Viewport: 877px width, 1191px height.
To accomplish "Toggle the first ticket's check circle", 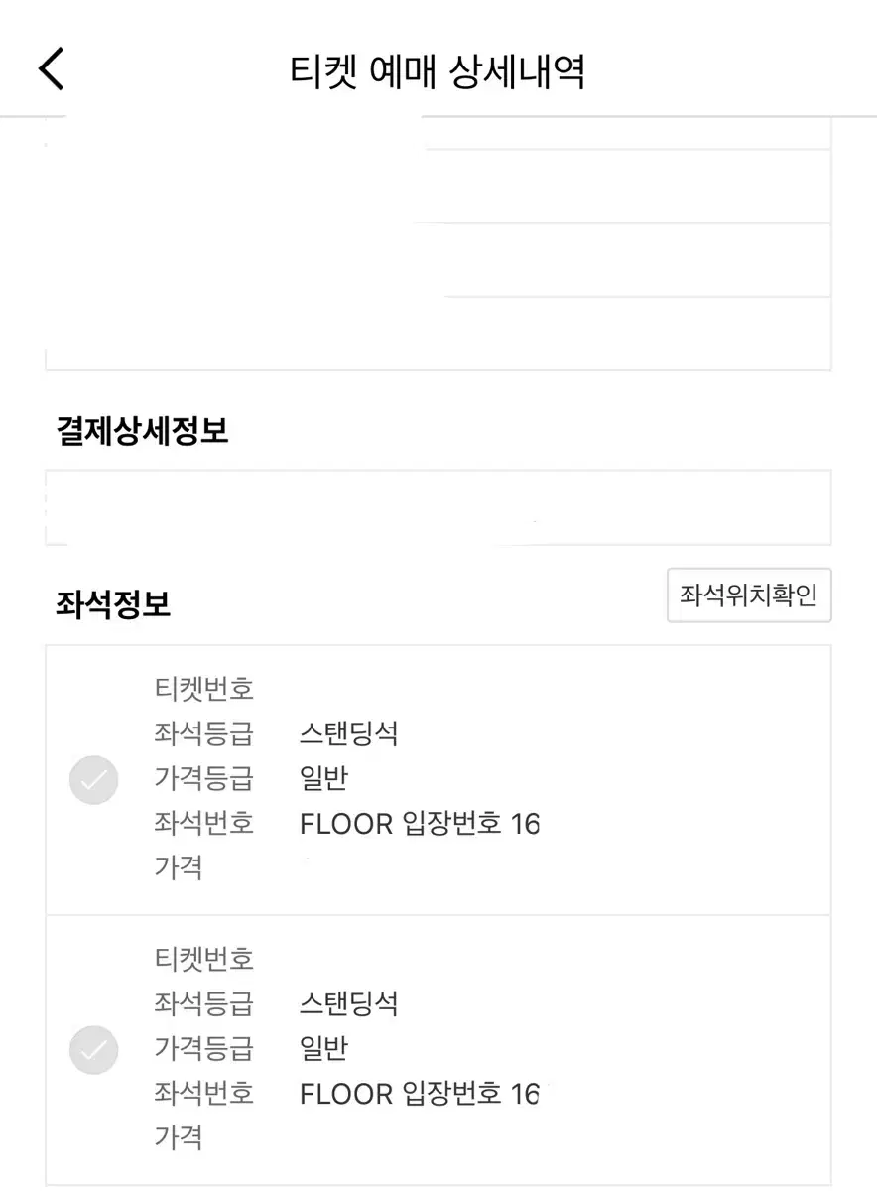I will 94,780.
